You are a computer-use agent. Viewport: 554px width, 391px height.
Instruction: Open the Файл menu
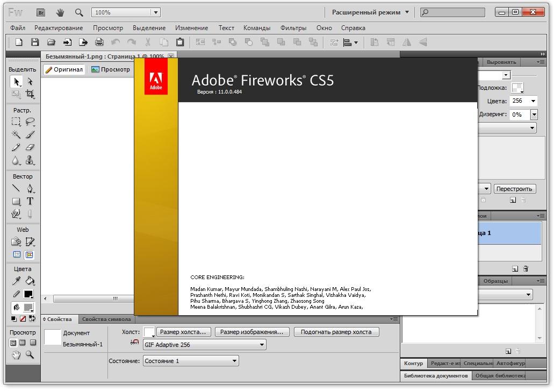[17, 28]
